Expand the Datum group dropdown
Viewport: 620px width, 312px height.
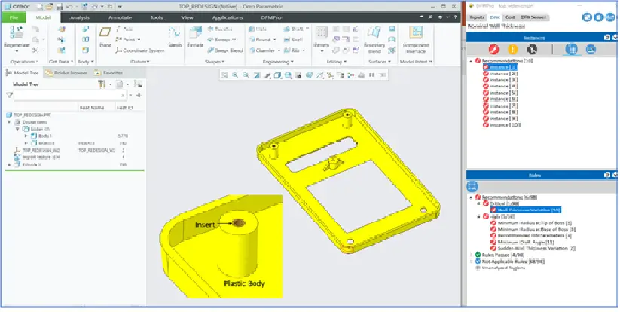pos(148,62)
